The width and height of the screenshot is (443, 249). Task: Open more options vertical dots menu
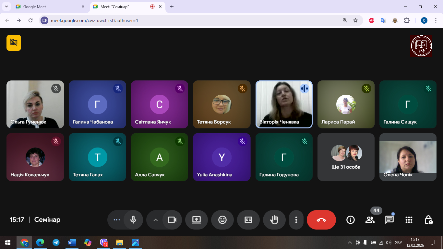click(296, 220)
